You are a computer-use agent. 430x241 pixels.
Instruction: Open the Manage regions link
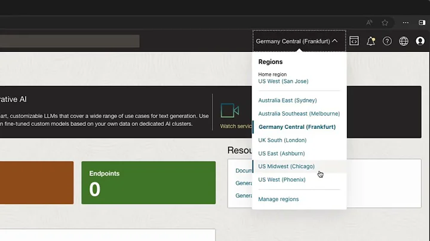tap(278, 199)
